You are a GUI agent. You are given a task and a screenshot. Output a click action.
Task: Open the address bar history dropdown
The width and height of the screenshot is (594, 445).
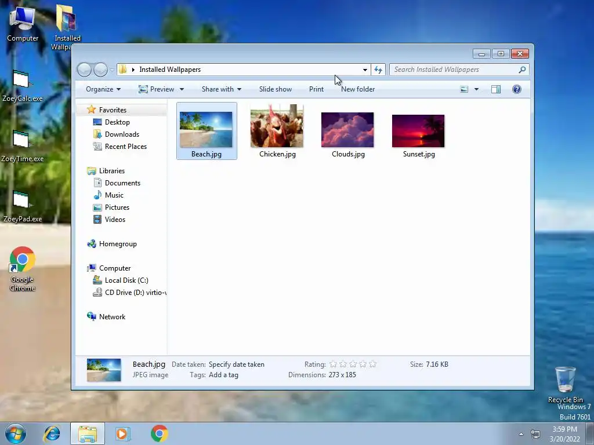pos(365,70)
